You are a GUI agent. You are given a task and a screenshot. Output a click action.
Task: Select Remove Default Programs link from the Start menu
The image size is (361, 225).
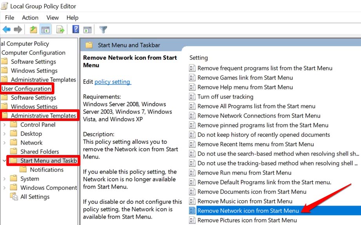coord(264,182)
